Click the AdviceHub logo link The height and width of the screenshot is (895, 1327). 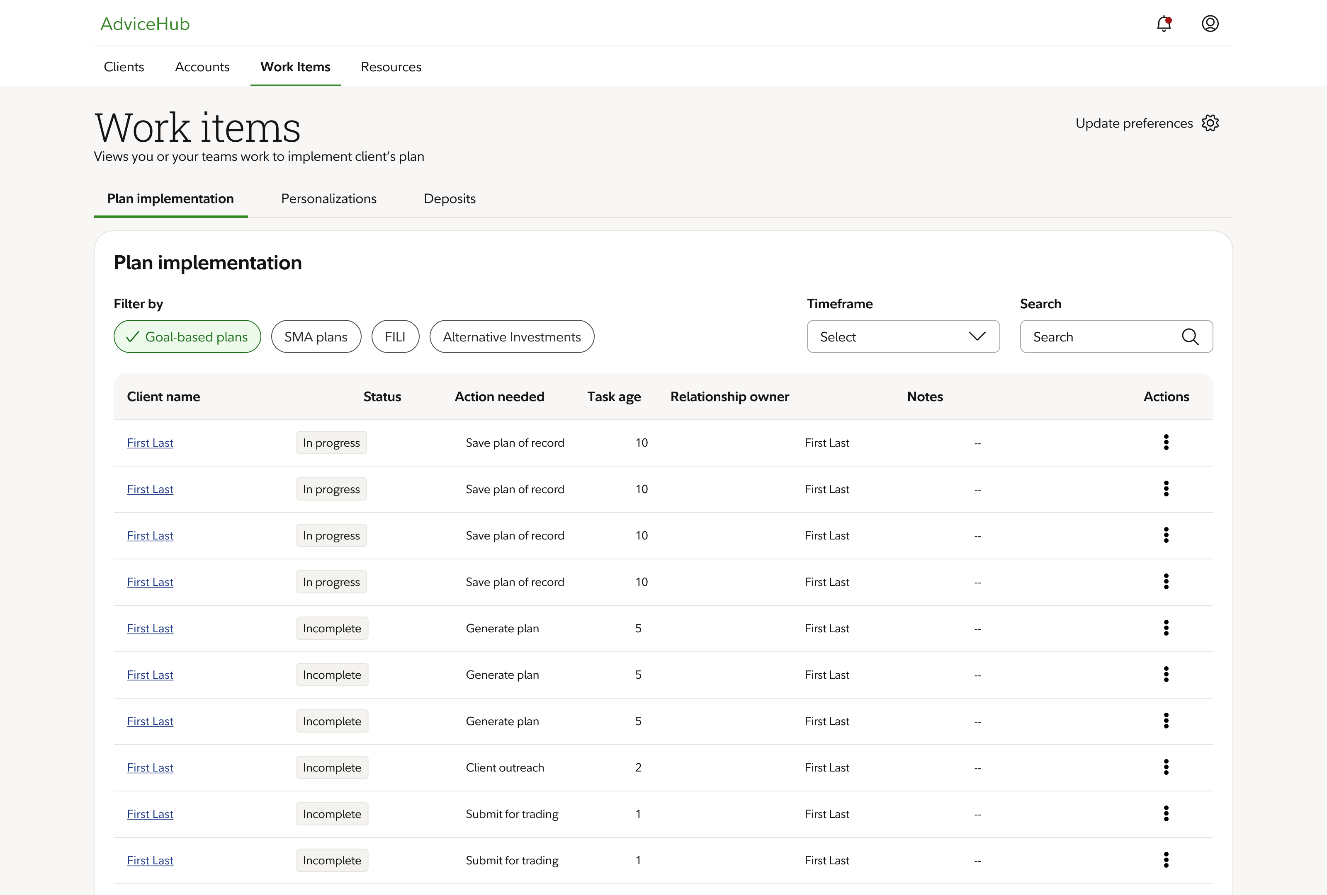(x=145, y=24)
